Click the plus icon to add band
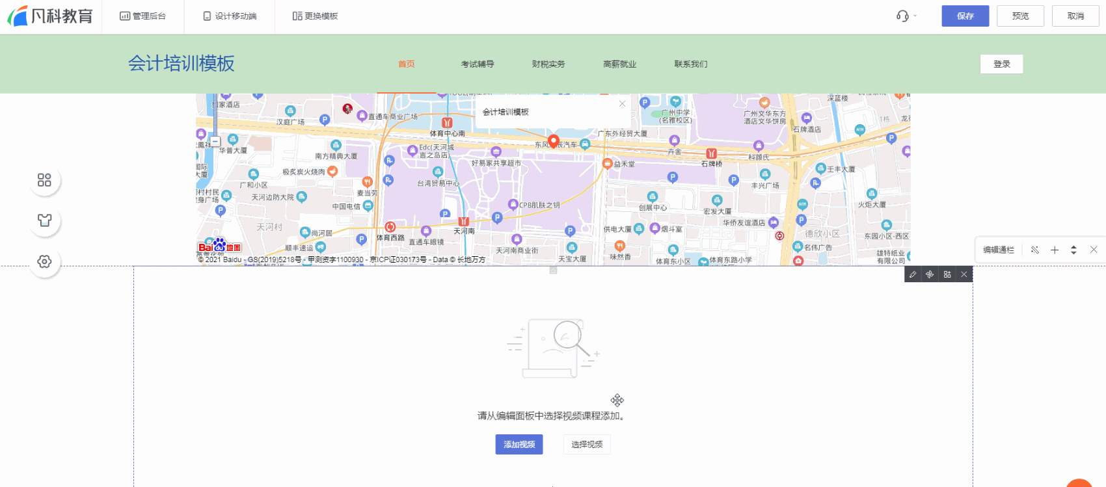 1055,250
